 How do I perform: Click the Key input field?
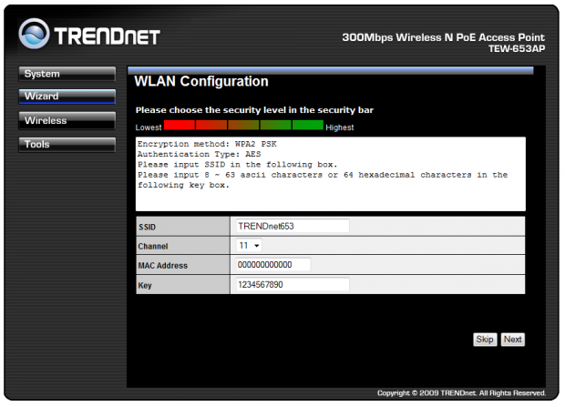coord(293,285)
